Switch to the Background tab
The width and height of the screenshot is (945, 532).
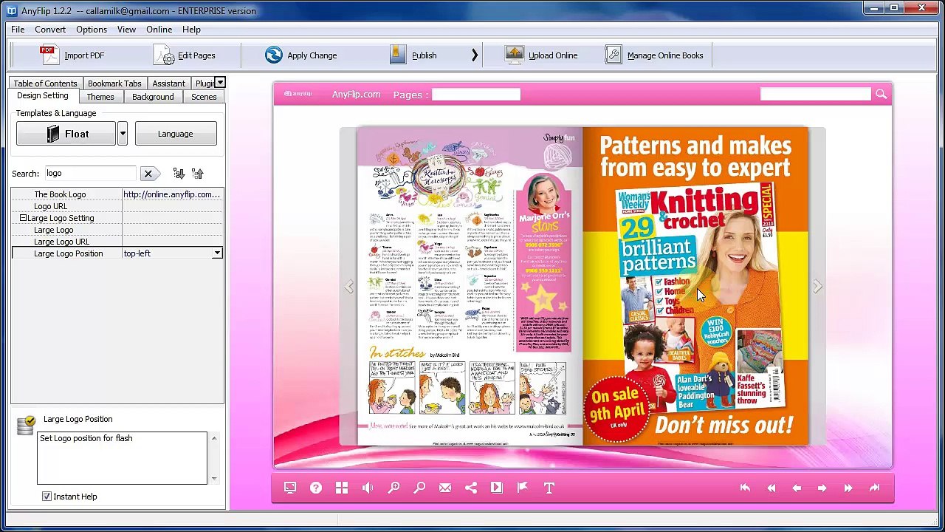pos(153,97)
